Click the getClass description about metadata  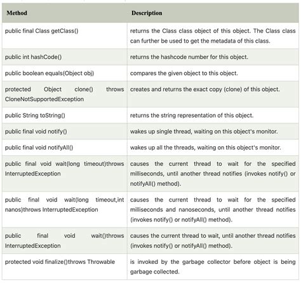pyautogui.click(x=213, y=36)
